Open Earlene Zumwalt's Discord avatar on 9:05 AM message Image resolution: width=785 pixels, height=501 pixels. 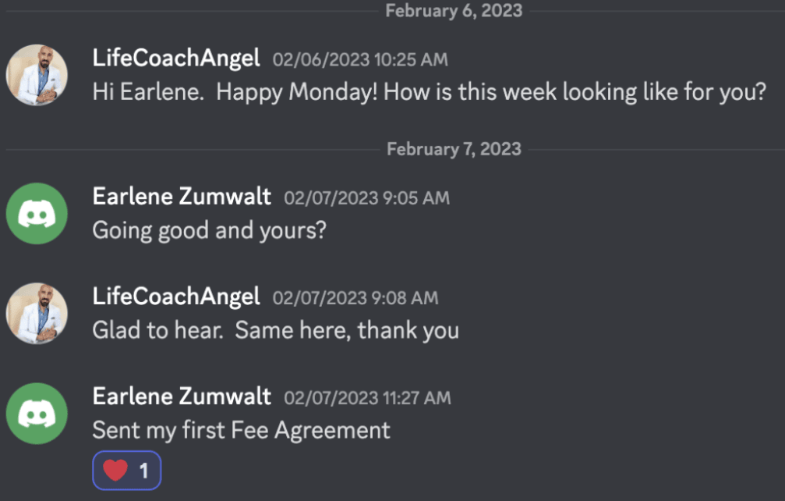pos(37,213)
